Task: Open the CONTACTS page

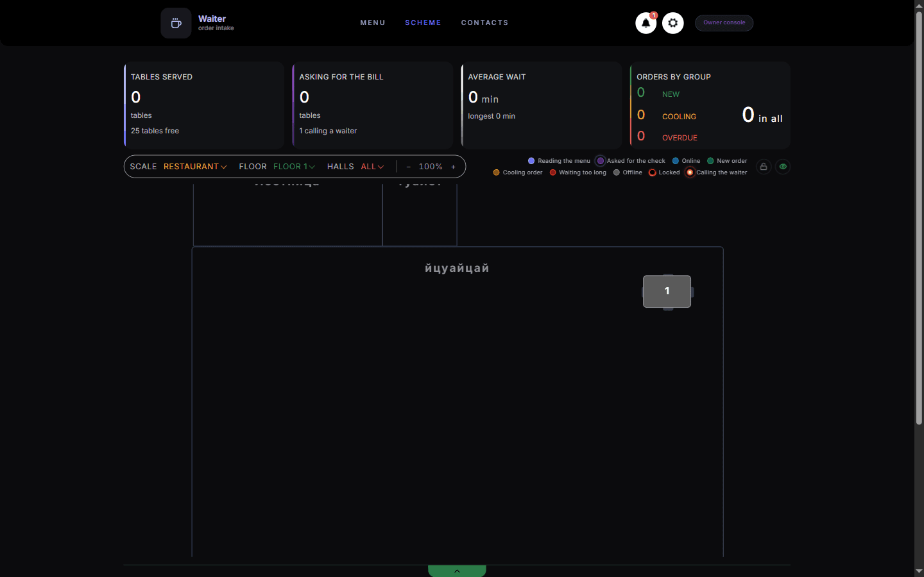Action: pyautogui.click(x=484, y=22)
